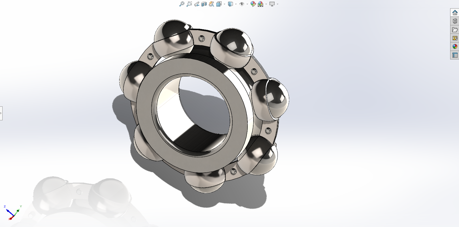Open the Design Library tab
Screen dimensions: 459x227
[x=455, y=21]
